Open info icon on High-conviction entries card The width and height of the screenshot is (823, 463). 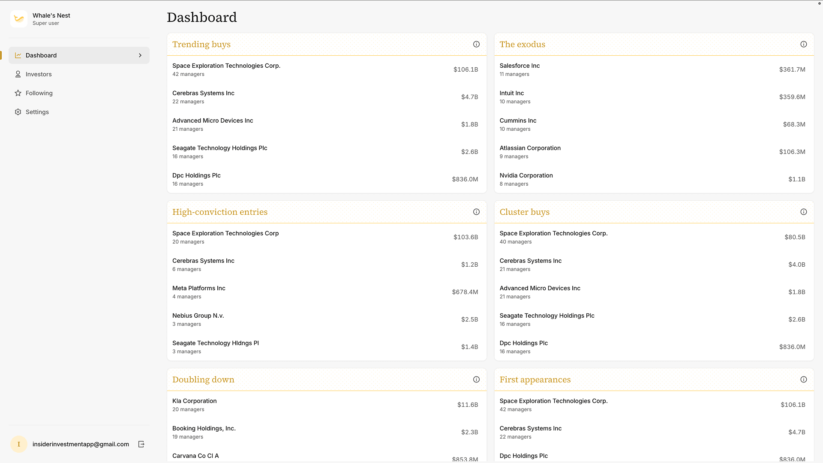click(476, 212)
